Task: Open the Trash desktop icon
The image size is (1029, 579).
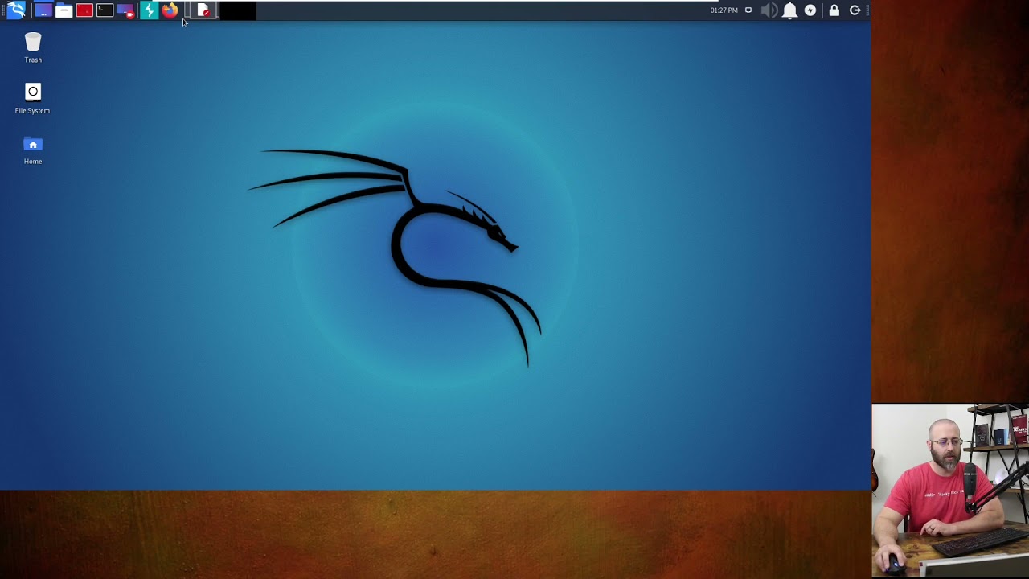Action: pos(33,48)
